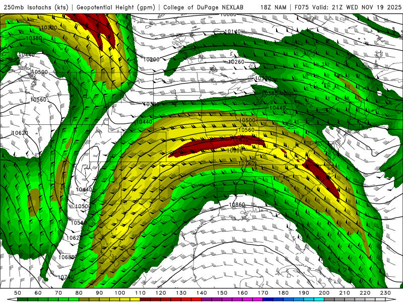
Task: Pick the bright red swatch left of 140
Action: pyautogui.click(x=196, y=299)
